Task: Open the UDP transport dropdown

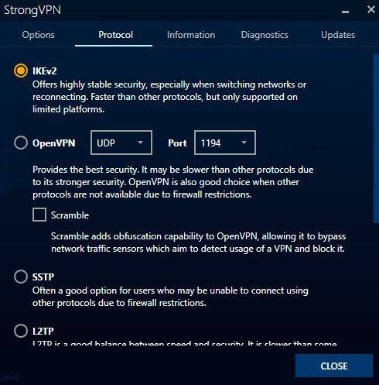Action: tap(121, 143)
